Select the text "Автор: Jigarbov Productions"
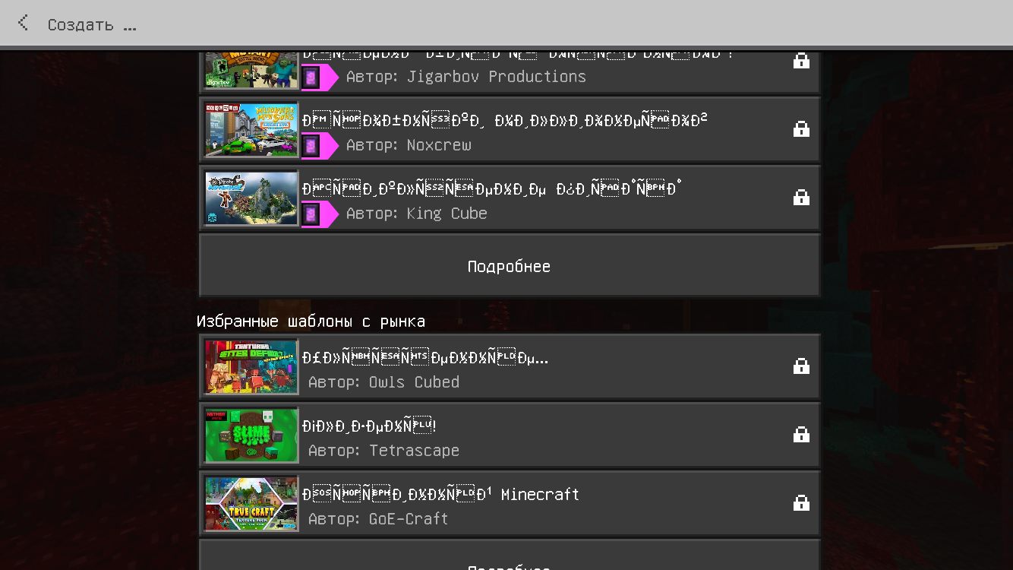The image size is (1013, 570). point(466,77)
